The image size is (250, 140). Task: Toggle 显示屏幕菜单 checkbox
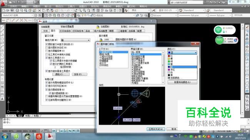click(47, 51)
